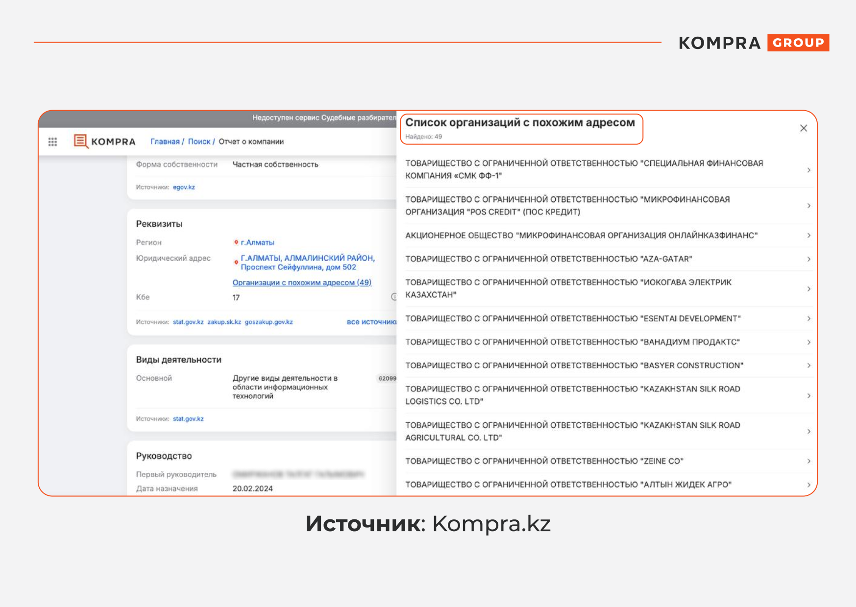Screen dimensions: 856x607
Task: Open chevron for ESENTAI DEVELOPMENT row
Action: coord(808,319)
